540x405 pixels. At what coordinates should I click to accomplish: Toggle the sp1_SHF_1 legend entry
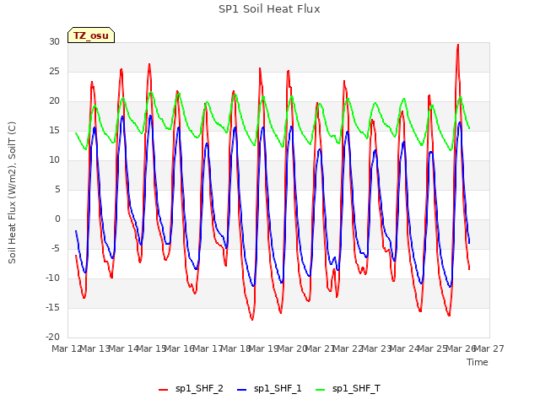269,388
